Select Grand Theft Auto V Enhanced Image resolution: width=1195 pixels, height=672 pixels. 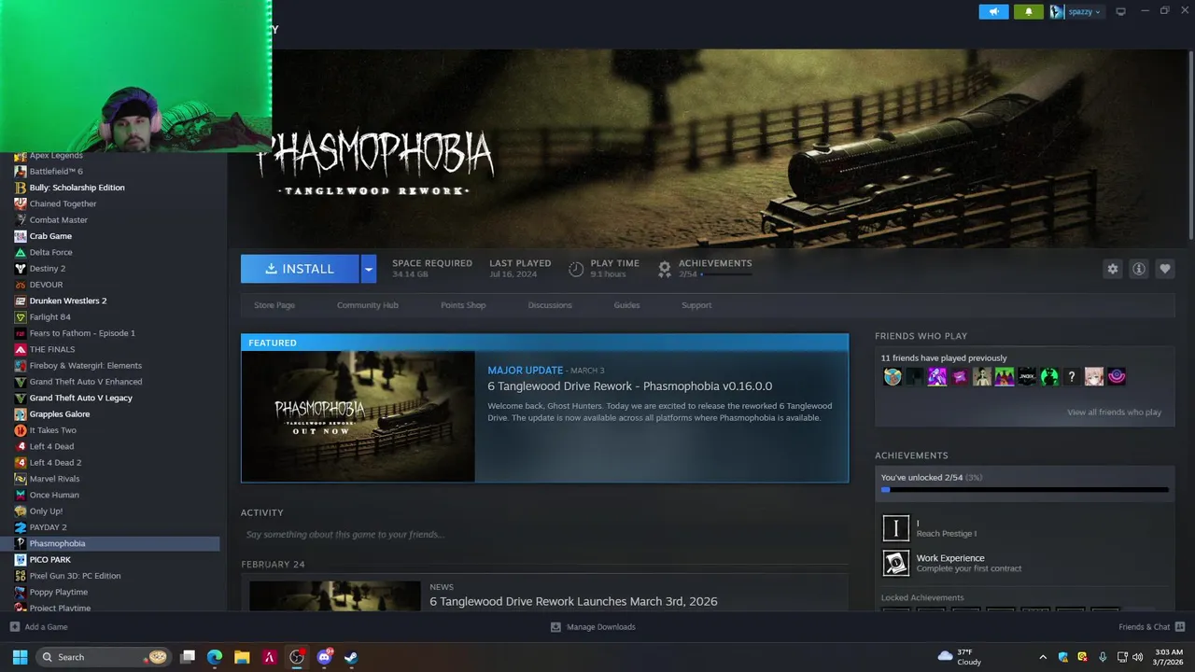click(x=86, y=382)
